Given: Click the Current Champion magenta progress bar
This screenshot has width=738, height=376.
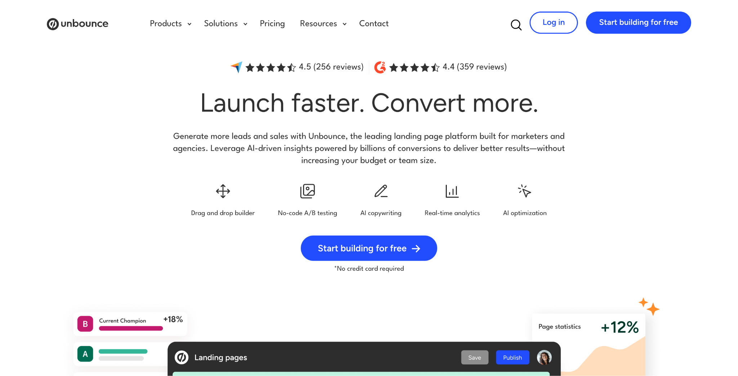Looking at the screenshot, I should [x=131, y=328].
